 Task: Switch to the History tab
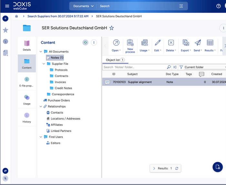point(27,117)
